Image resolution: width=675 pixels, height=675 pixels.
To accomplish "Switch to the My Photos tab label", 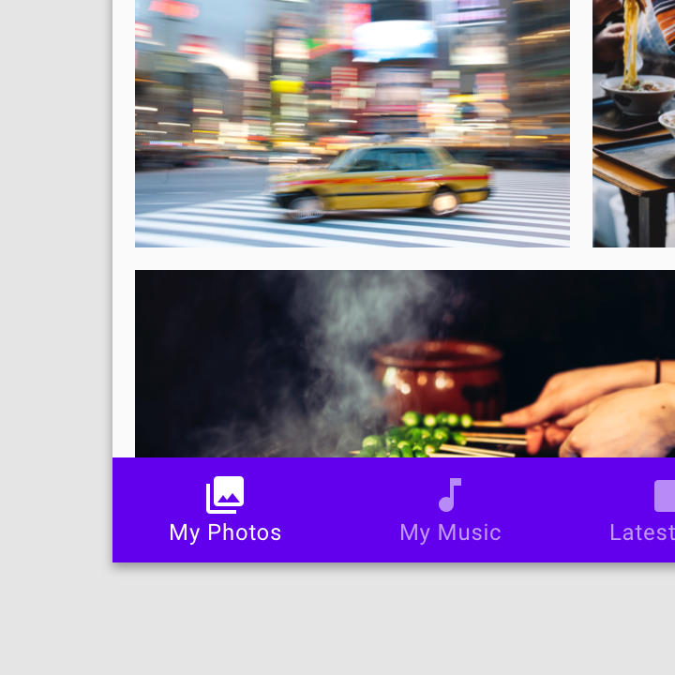I will (x=225, y=532).
